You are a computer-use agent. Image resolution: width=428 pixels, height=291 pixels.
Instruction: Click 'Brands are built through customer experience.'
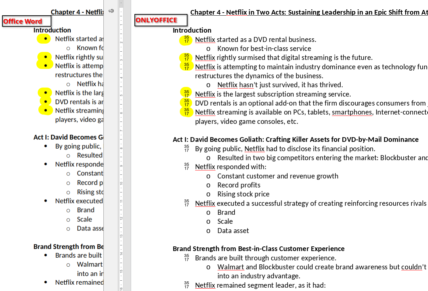point(266,258)
